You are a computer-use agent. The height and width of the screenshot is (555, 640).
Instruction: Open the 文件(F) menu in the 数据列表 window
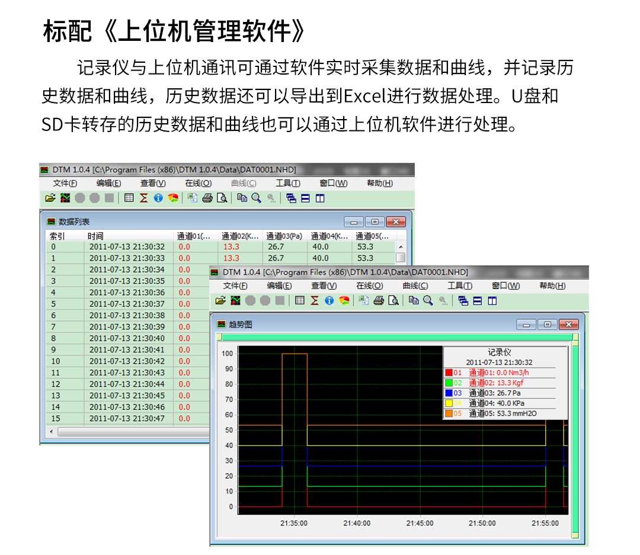65,183
